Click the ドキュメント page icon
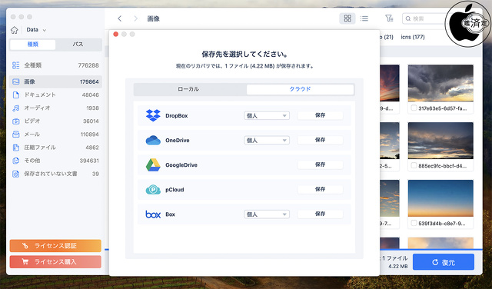Screen dimensions: 492x289 [x=15, y=95]
